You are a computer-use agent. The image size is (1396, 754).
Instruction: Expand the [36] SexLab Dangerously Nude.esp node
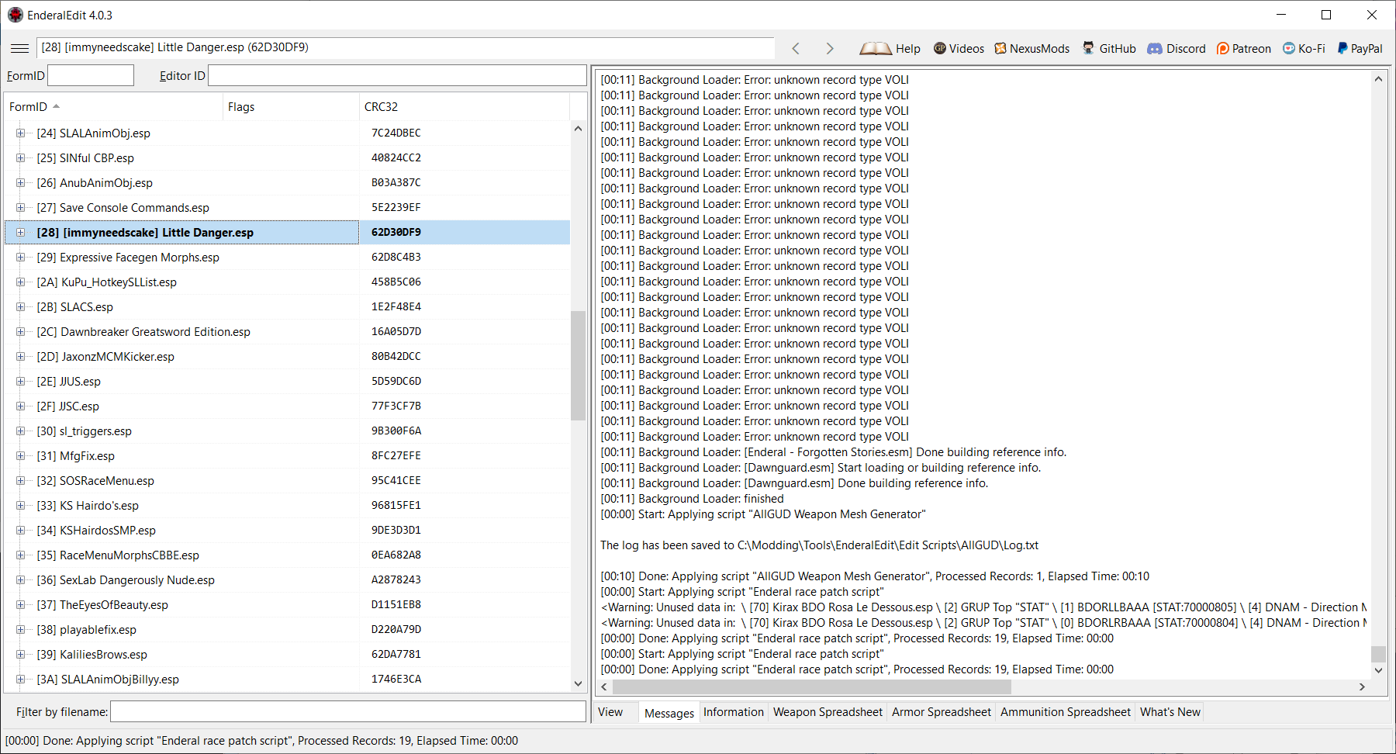tap(21, 579)
